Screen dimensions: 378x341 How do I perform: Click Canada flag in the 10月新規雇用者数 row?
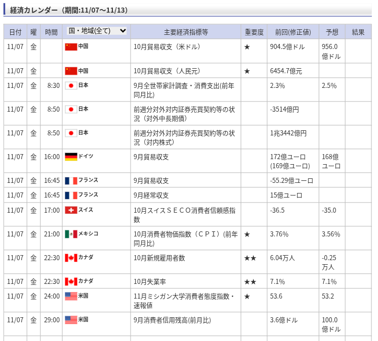(x=71, y=258)
